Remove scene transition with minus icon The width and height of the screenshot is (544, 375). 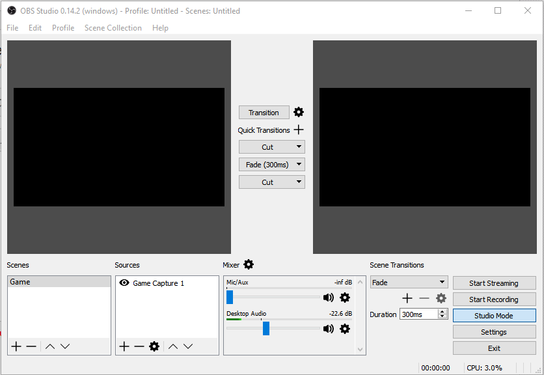coord(424,298)
